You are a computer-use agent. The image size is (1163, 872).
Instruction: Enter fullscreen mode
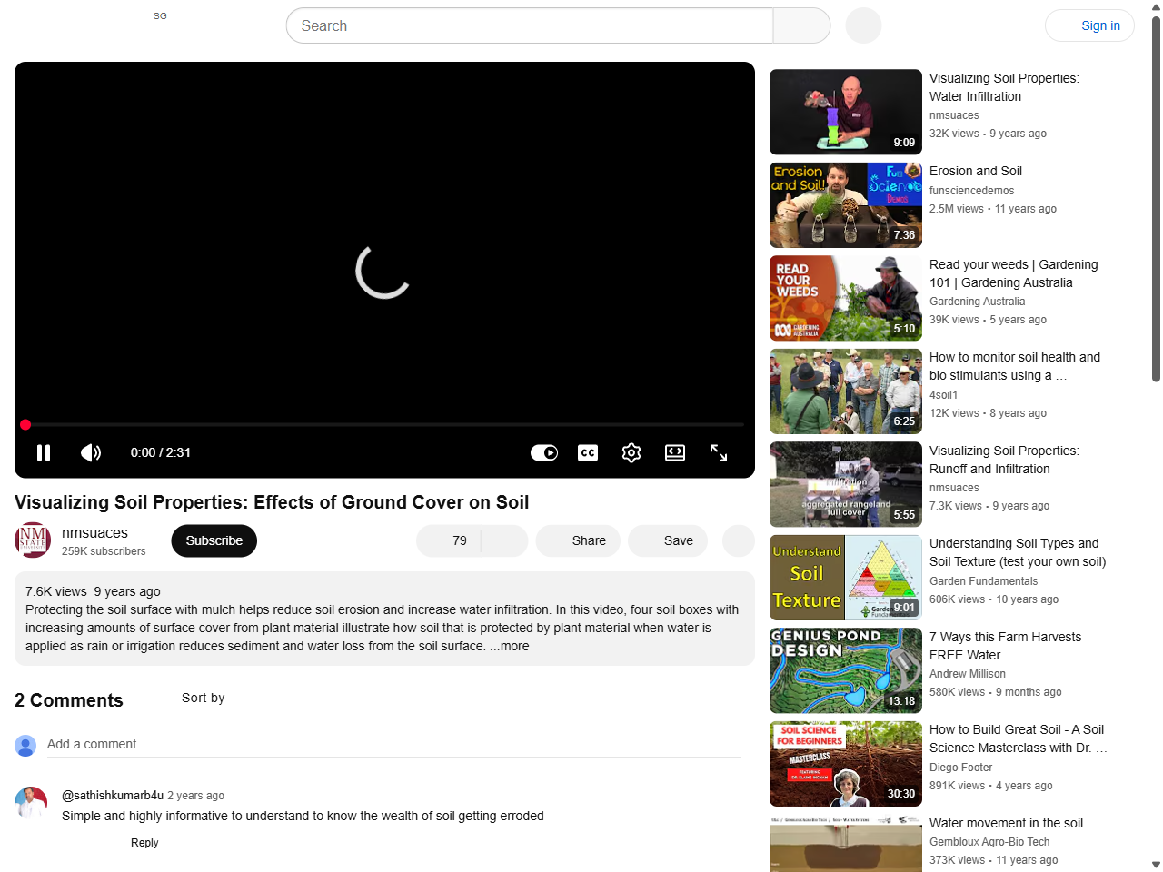point(718,452)
